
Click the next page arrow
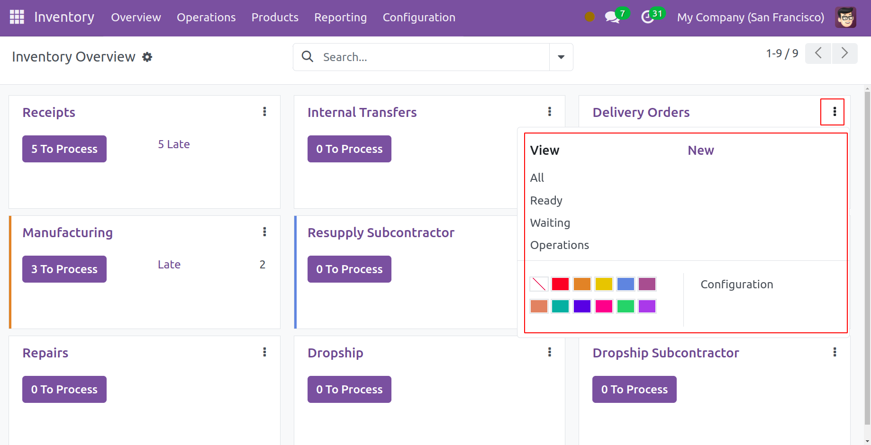point(844,53)
